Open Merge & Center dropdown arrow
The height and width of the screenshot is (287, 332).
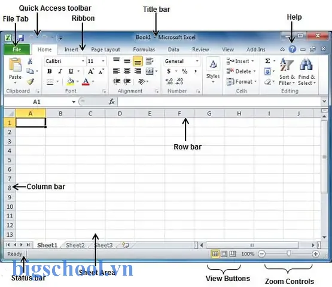[156, 71]
